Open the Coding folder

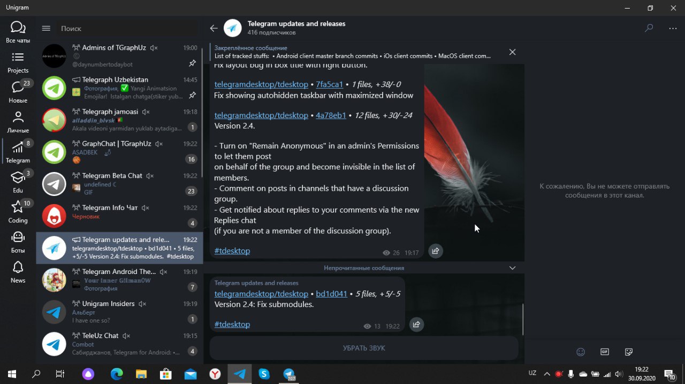[18, 211]
